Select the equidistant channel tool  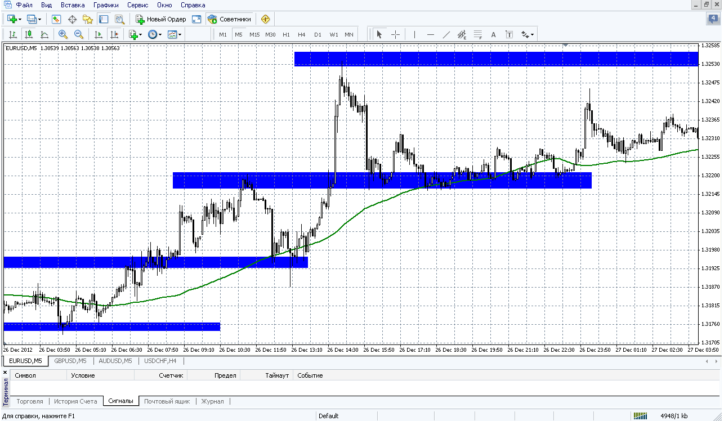[462, 34]
